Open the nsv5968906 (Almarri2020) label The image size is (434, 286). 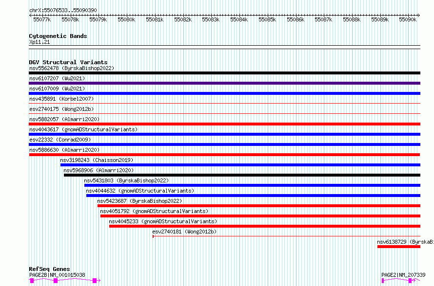click(99, 170)
